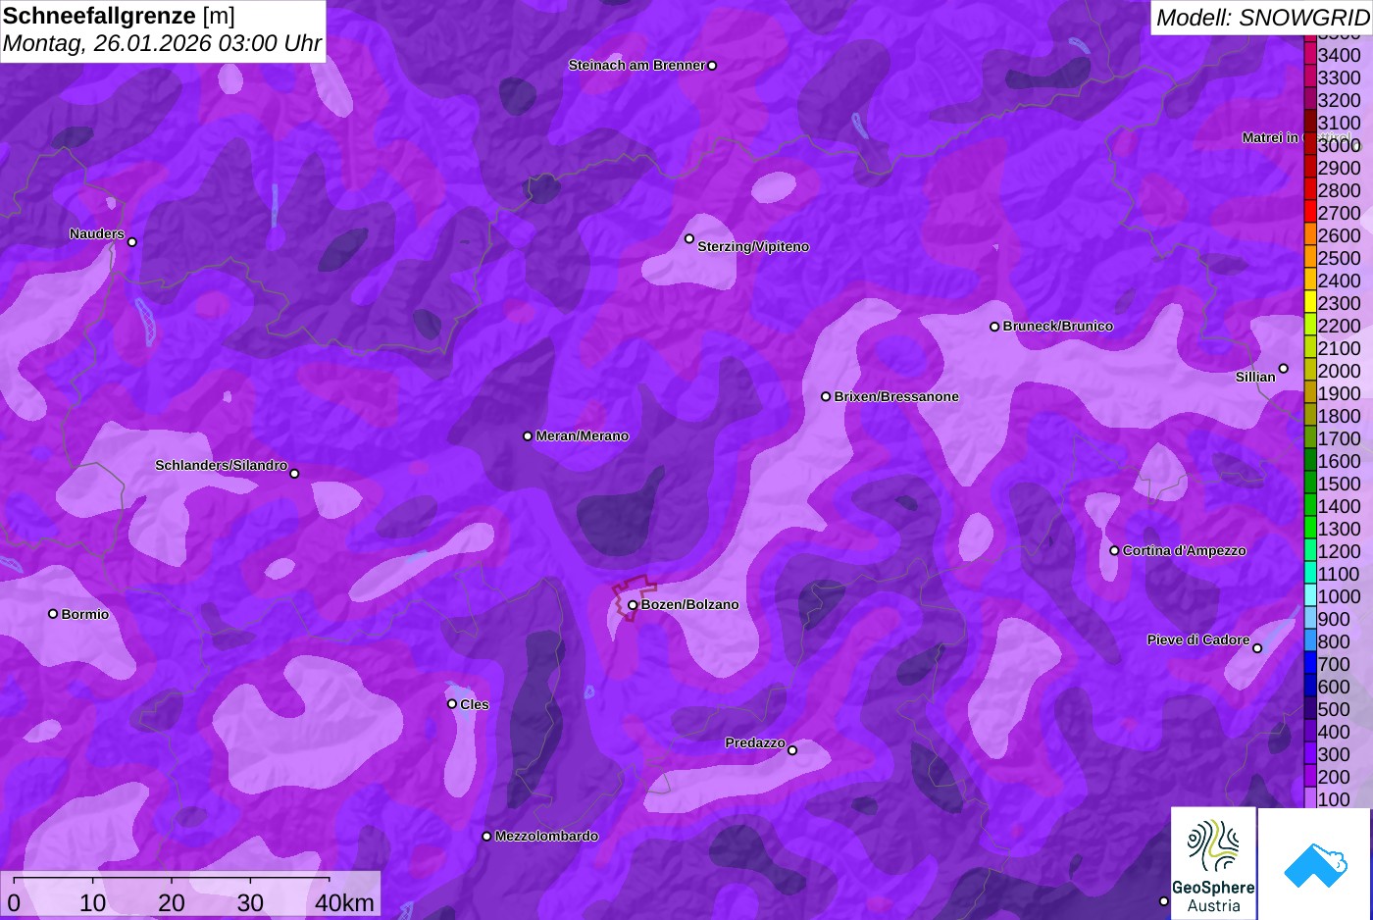
Task: Select the Mezzolombardo marker dot
Action: click(486, 837)
